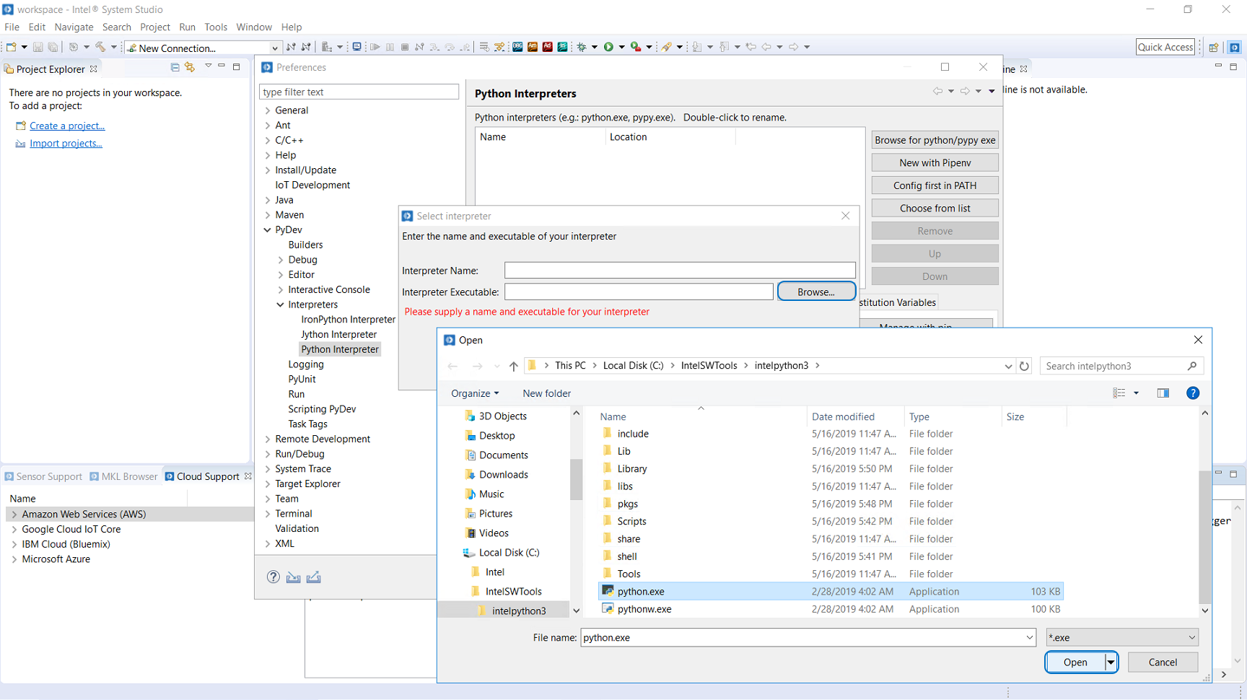Viewport: 1247px width, 700px height.
Task: Click Browse... in Select interpreter dialog
Action: (816, 292)
